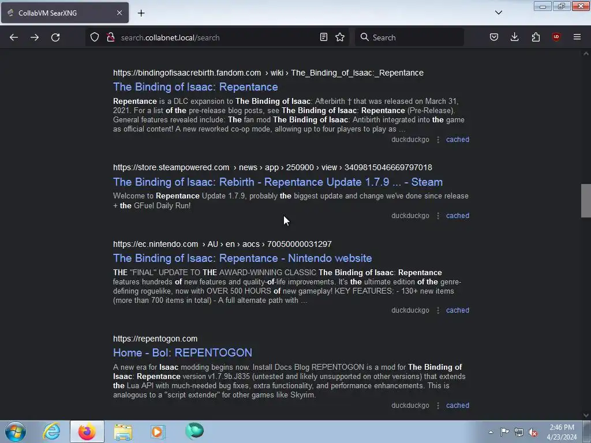This screenshot has height=443, width=591.
Task: Go back to the previous page
Action: point(14,37)
